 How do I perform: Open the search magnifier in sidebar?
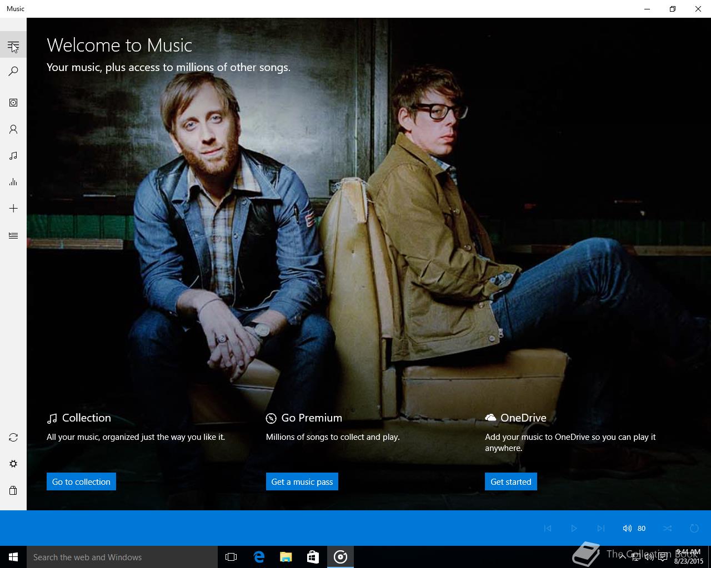tap(13, 72)
